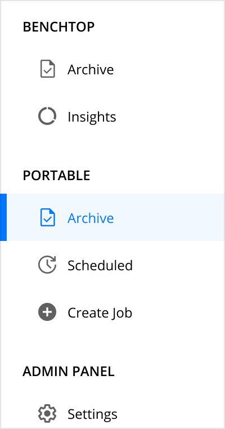Click the Create Job plus circle icon
This screenshot has height=429, width=225.
point(47,312)
